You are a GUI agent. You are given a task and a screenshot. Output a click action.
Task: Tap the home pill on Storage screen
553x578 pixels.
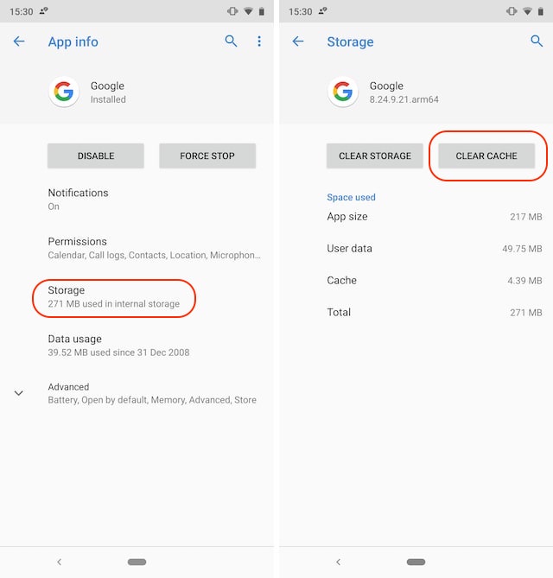tap(416, 562)
